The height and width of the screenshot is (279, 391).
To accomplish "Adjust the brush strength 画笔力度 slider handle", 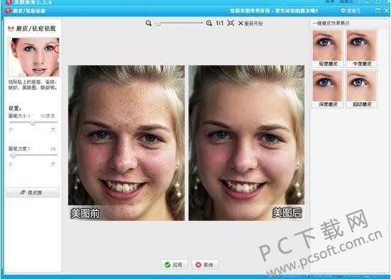I will tap(13, 155).
